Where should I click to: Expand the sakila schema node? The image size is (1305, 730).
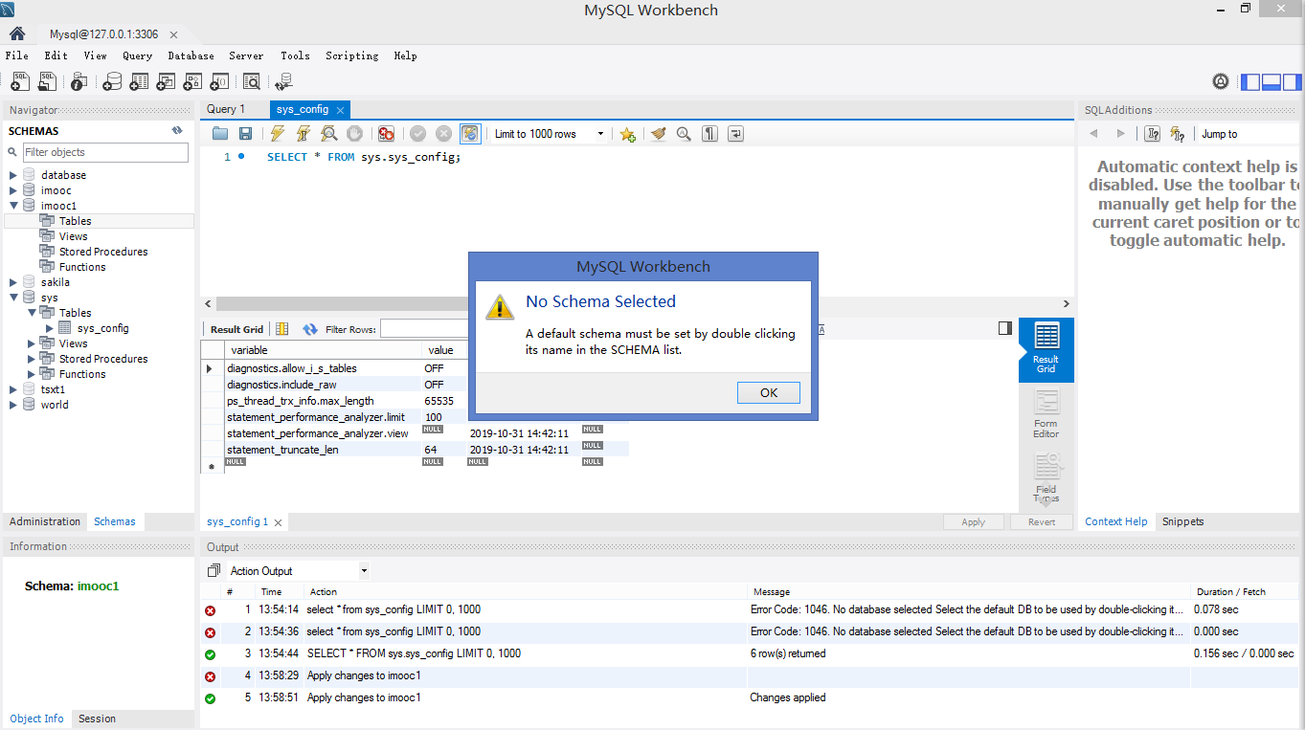[x=13, y=282]
